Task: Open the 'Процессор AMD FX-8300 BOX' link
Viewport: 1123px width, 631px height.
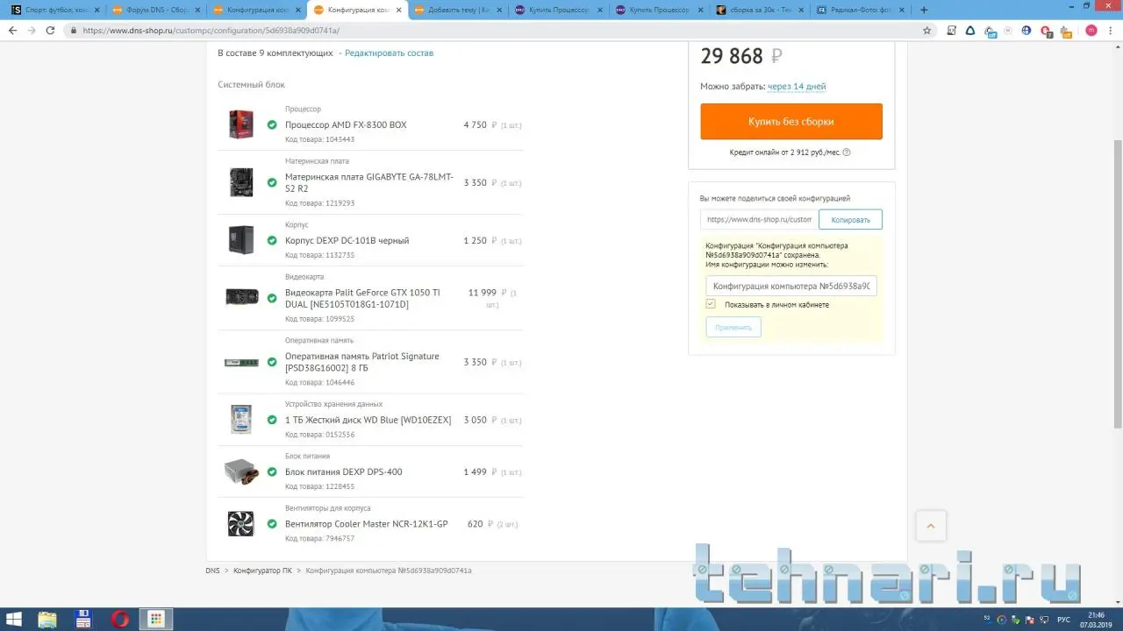Action: (x=346, y=124)
